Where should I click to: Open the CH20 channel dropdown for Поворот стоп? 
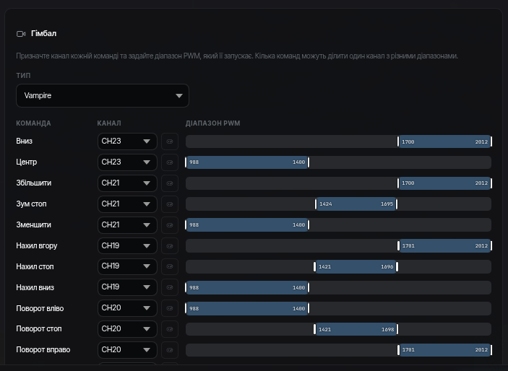pos(127,329)
